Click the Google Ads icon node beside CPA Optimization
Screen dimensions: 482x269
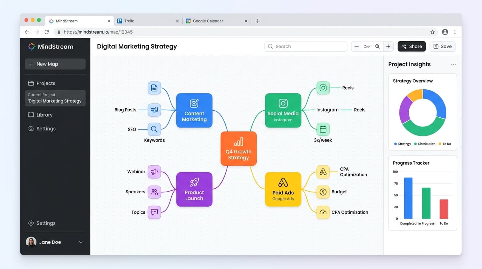tap(323, 172)
